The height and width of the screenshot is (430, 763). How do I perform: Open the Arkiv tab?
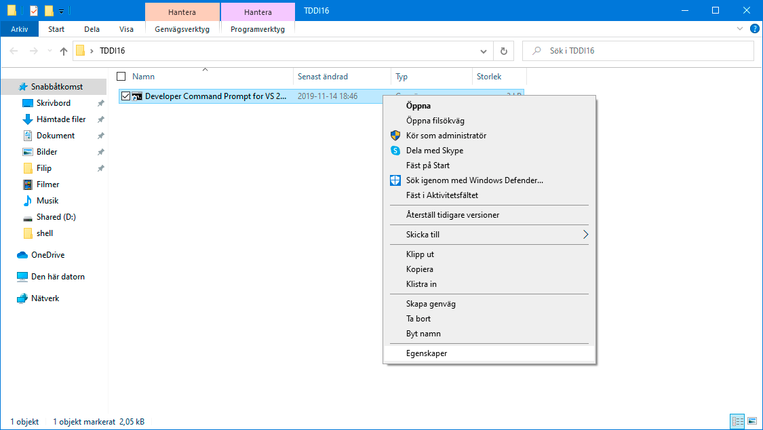coord(20,29)
